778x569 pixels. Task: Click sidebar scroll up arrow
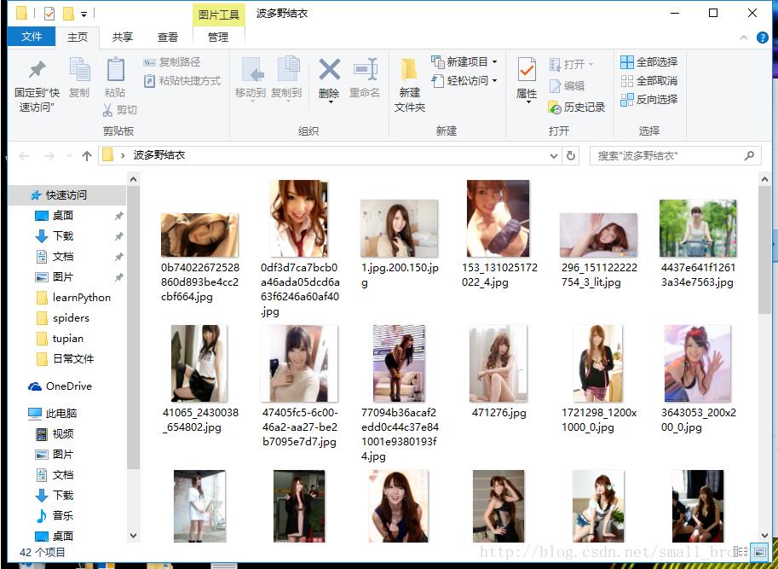[133, 179]
